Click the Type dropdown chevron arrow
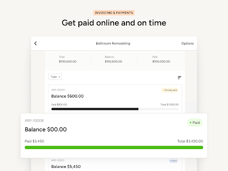The width and height of the screenshot is (228, 171). pos(59,77)
